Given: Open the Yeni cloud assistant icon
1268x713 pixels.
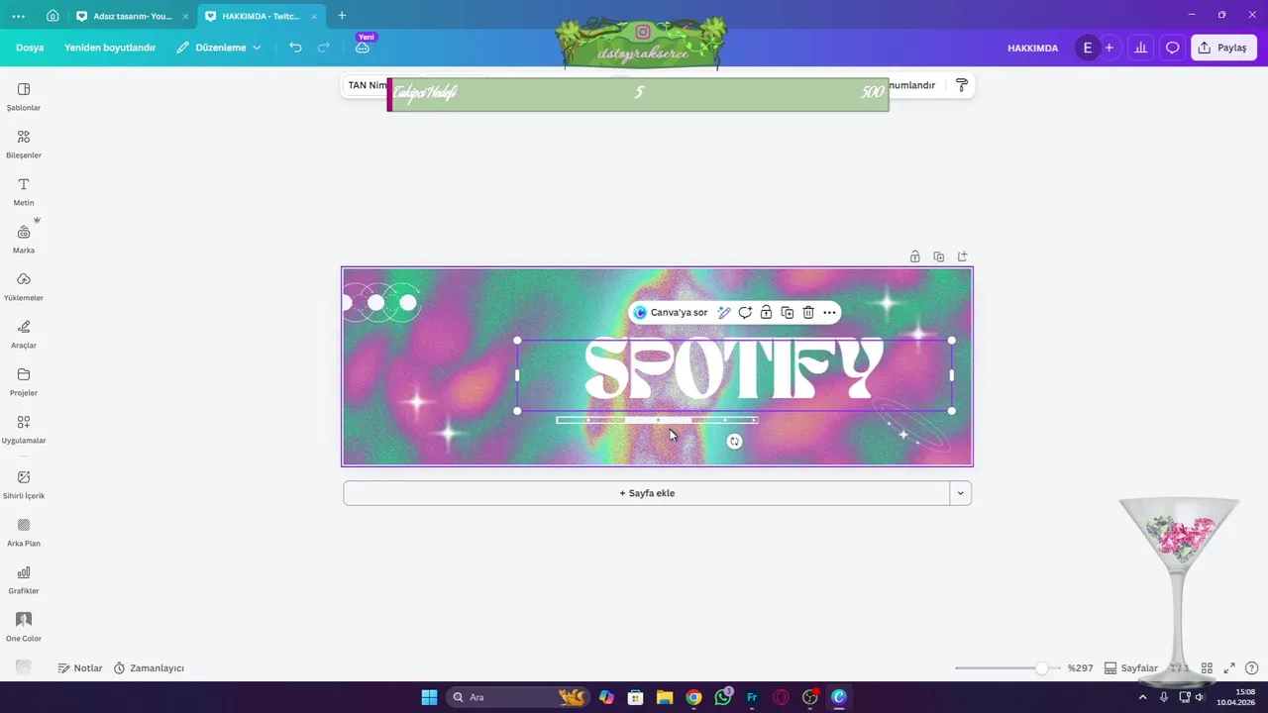Looking at the screenshot, I should pyautogui.click(x=363, y=48).
